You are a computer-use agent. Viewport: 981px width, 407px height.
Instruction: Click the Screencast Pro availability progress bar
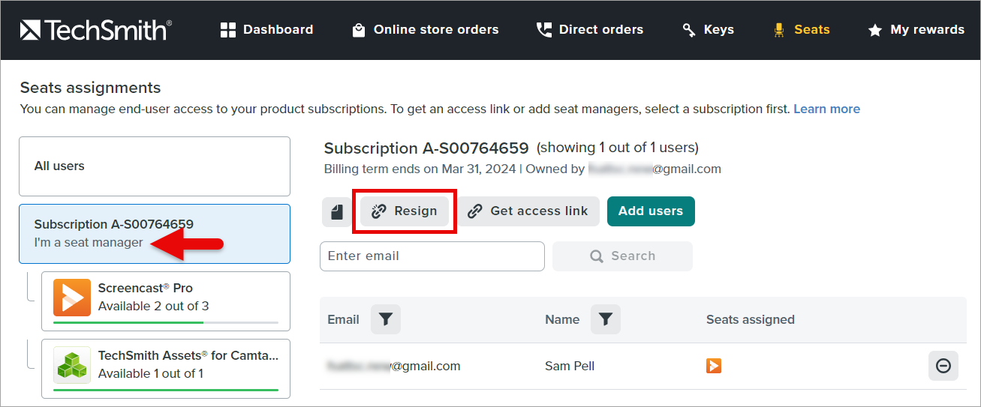click(166, 322)
